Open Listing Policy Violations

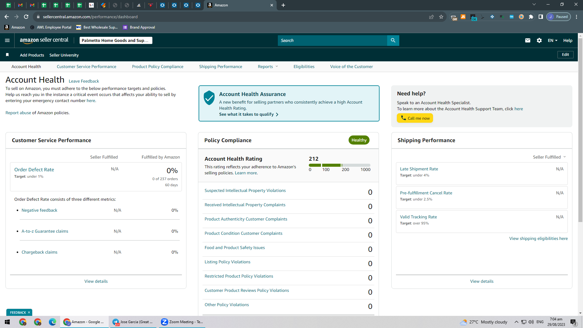[227, 262]
